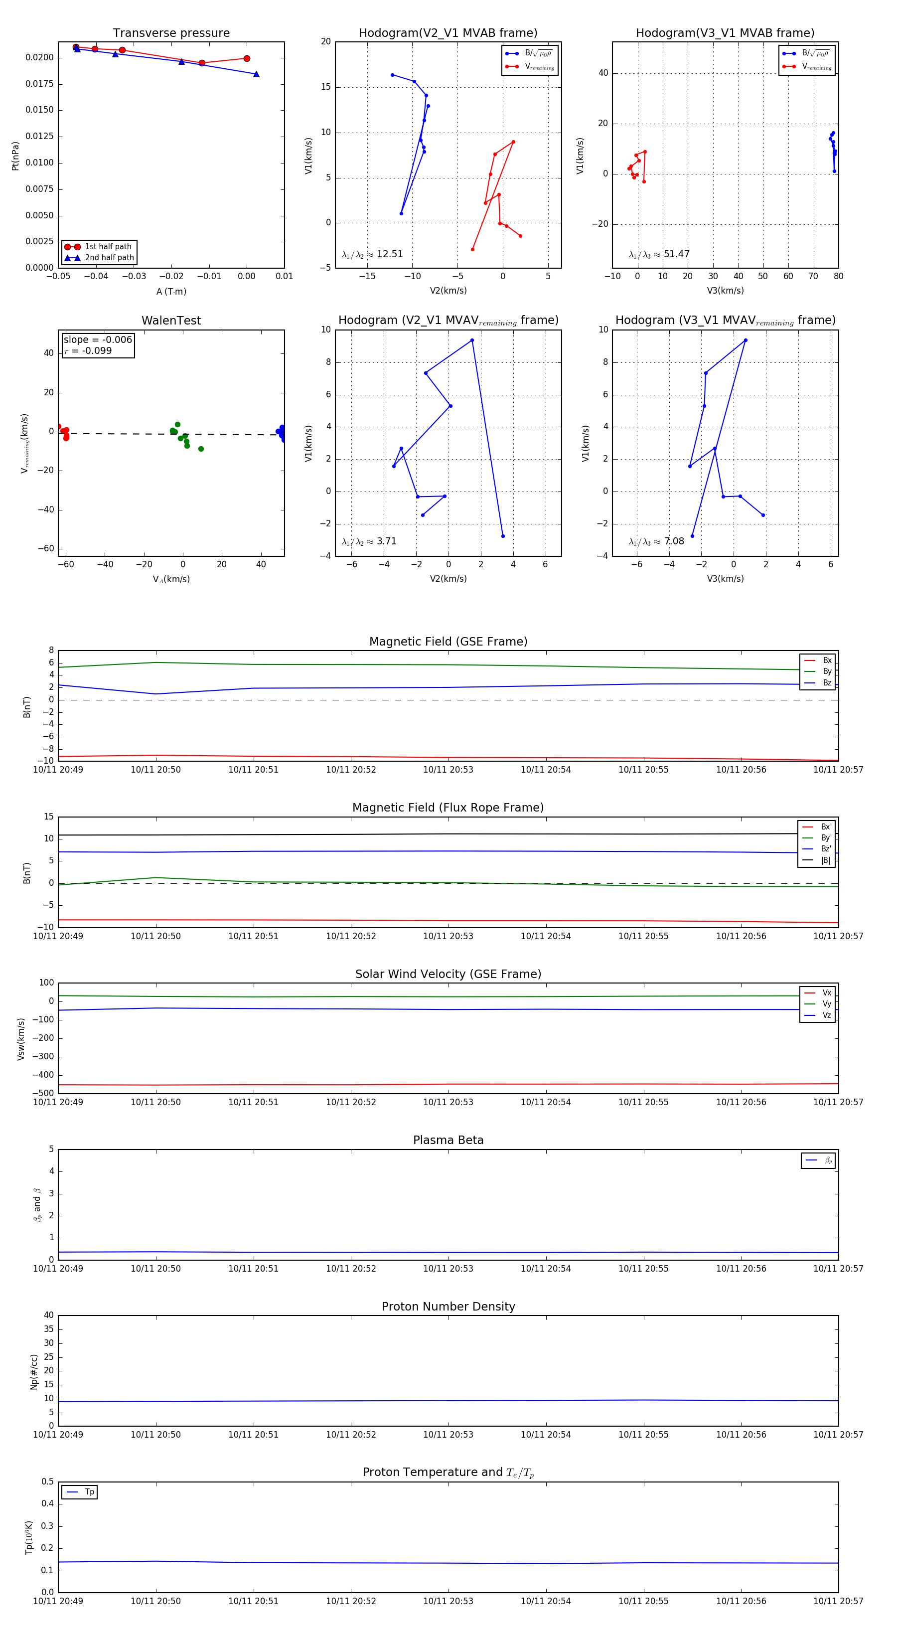The width and height of the screenshot is (897, 1645).
Task: Click the eigenvalue ratio text "3.71"
Action: [386, 541]
